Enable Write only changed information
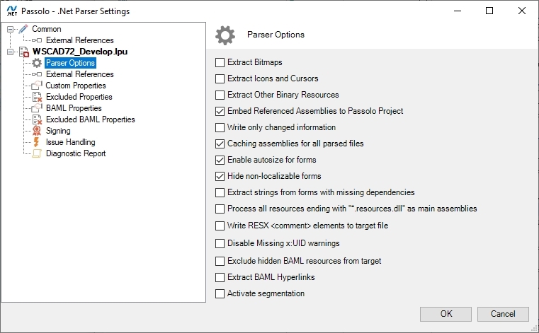 [220, 127]
